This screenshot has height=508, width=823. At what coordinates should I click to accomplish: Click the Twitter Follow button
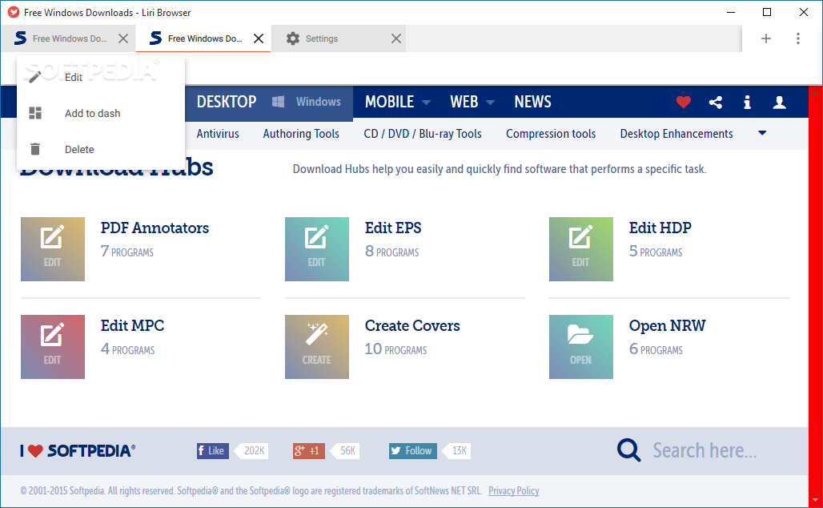[x=412, y=451]
